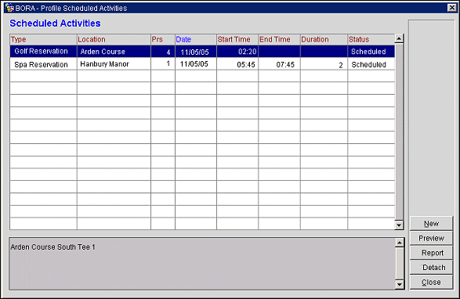Click the Arden Course location cell
460x299 pixels.
(114, 52)
